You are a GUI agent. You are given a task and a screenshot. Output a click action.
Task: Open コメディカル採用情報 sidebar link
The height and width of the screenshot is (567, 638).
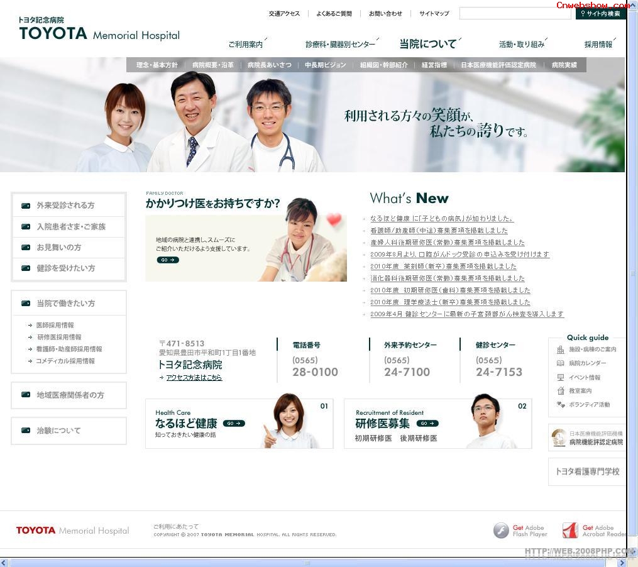(x=65, y=361)
